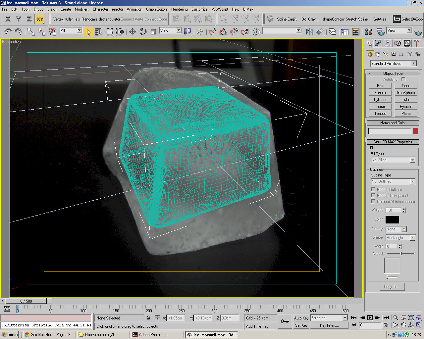Open the key filter Selected dropdown
The image size is (424, 339).
[329, 318]
